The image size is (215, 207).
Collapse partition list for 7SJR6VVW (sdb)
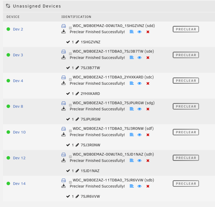(70, 182)
